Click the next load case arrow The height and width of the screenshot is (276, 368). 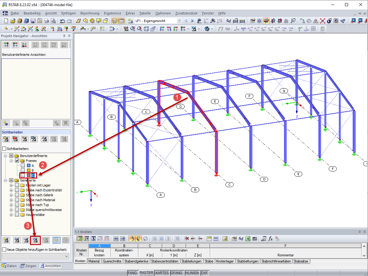193,21
